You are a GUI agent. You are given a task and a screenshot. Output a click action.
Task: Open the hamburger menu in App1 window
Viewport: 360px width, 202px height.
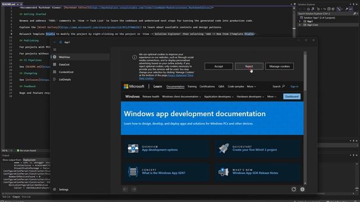coord(55,49)
